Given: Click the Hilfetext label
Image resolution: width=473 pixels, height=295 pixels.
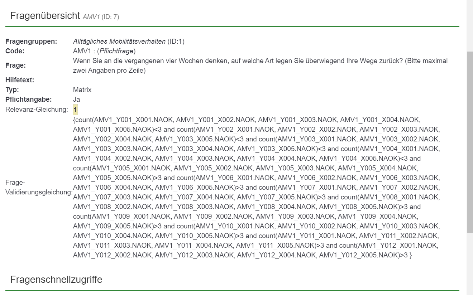Looking at the screenshot, I should click(x=20, y=80).
